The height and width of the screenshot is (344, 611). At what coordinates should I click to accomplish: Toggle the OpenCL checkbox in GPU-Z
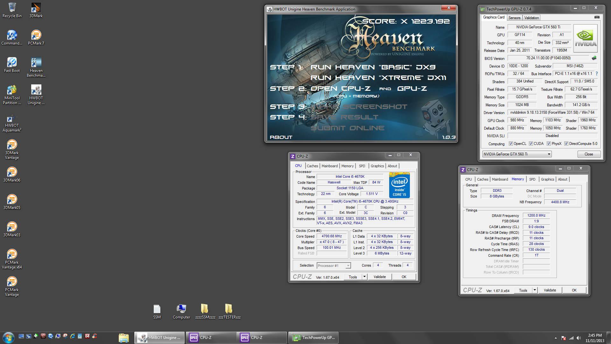click(511, 144)
